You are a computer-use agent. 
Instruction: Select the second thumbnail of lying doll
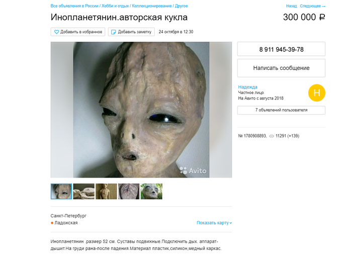84,192
